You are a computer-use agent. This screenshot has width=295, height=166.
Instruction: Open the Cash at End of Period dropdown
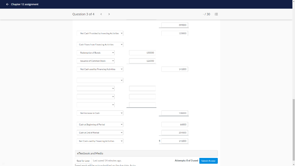(100, 133)
